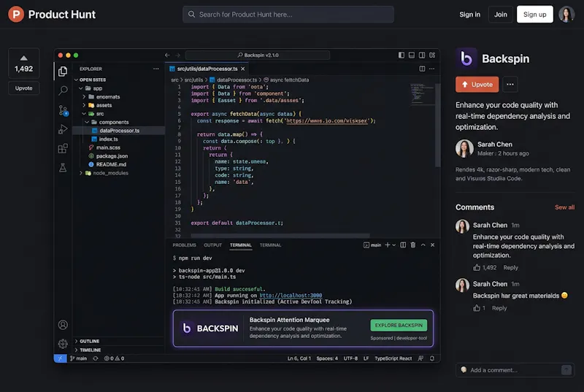Viewport: 584px width, 392px height.
Task: Click Sign in in the header
Action: pos(469,15)
